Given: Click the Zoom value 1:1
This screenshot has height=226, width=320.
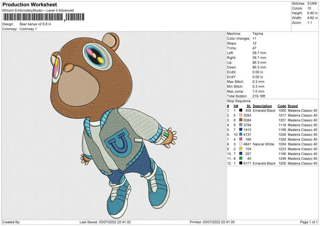Looking at the screenshot, I should point(309,22).
